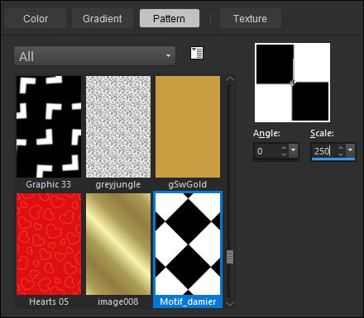This screenshot has height=318, width=364.
Task: Click the checkered pattern preview box
Action: click(292, 83)
